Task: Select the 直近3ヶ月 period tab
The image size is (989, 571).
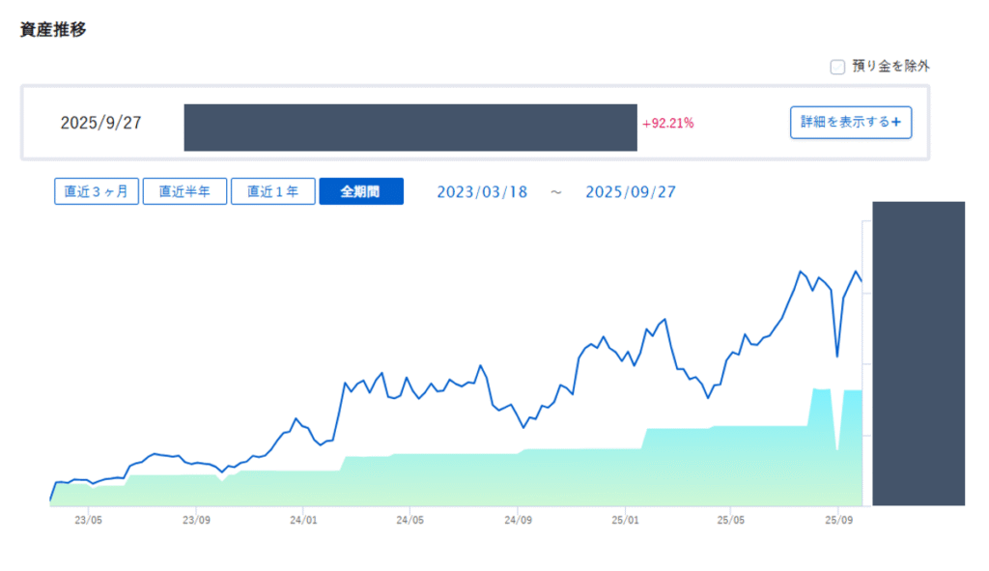Action: pos(97,191)
